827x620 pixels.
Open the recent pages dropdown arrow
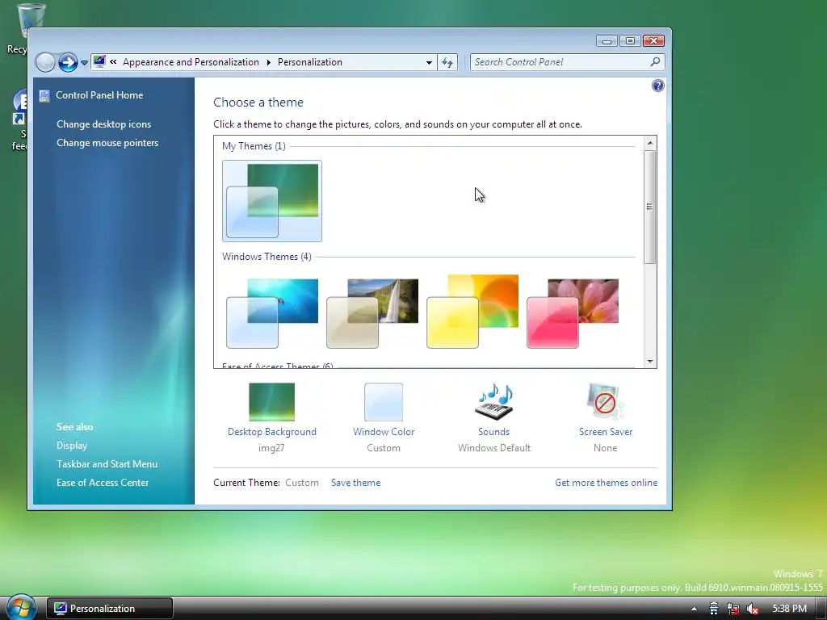pyautogui.click(x=84, y=63)
